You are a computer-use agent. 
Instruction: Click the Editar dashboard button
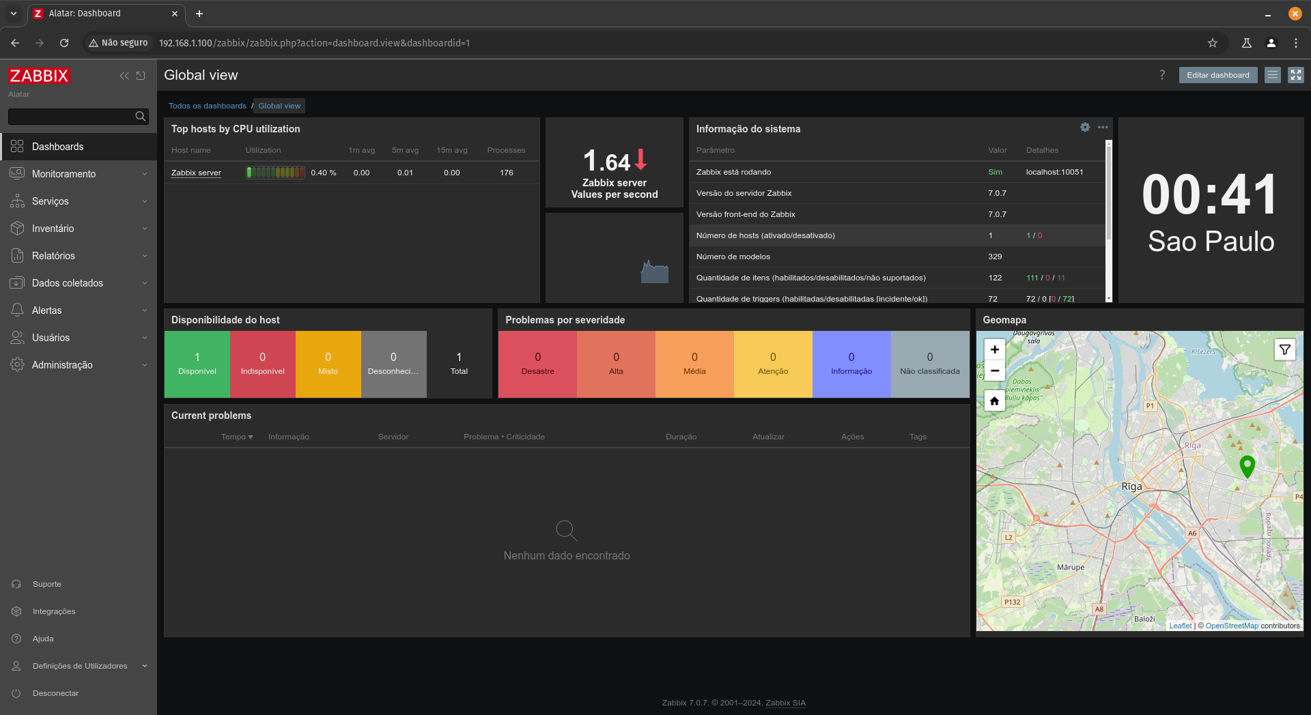[1217, 75]
